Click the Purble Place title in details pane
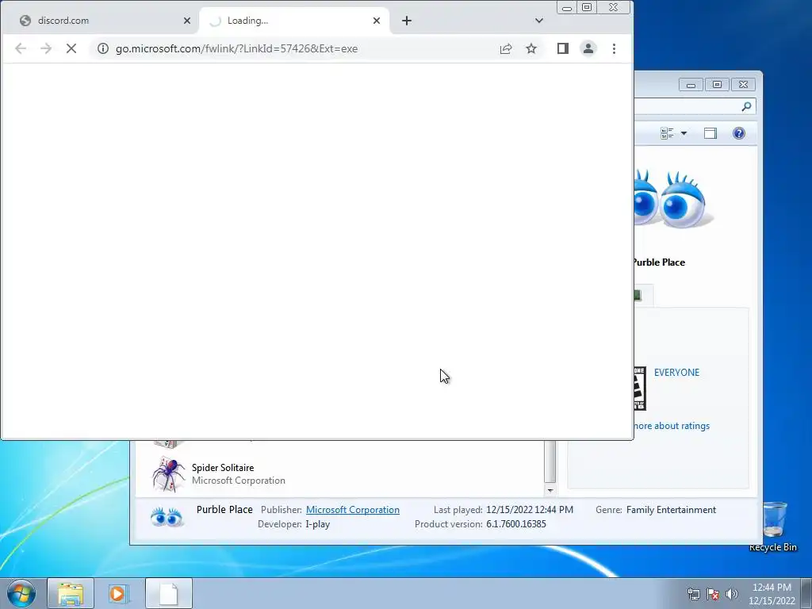 tap(224, 510)
